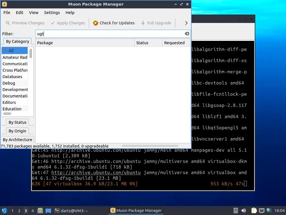Click Check for Updates button label
Screen dimensions: 286x215
point(117,23)
